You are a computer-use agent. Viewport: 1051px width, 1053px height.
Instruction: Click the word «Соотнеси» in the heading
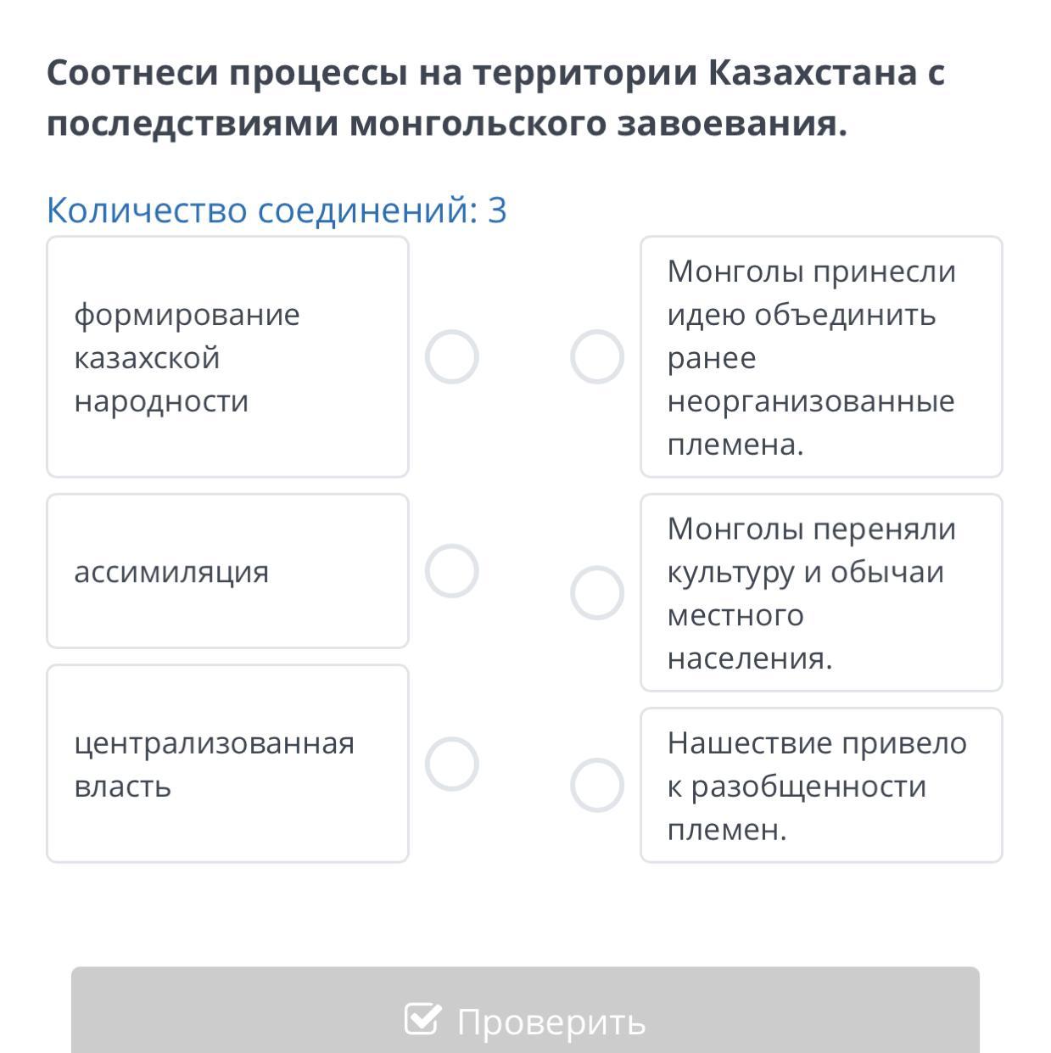[x=131, y=73]
